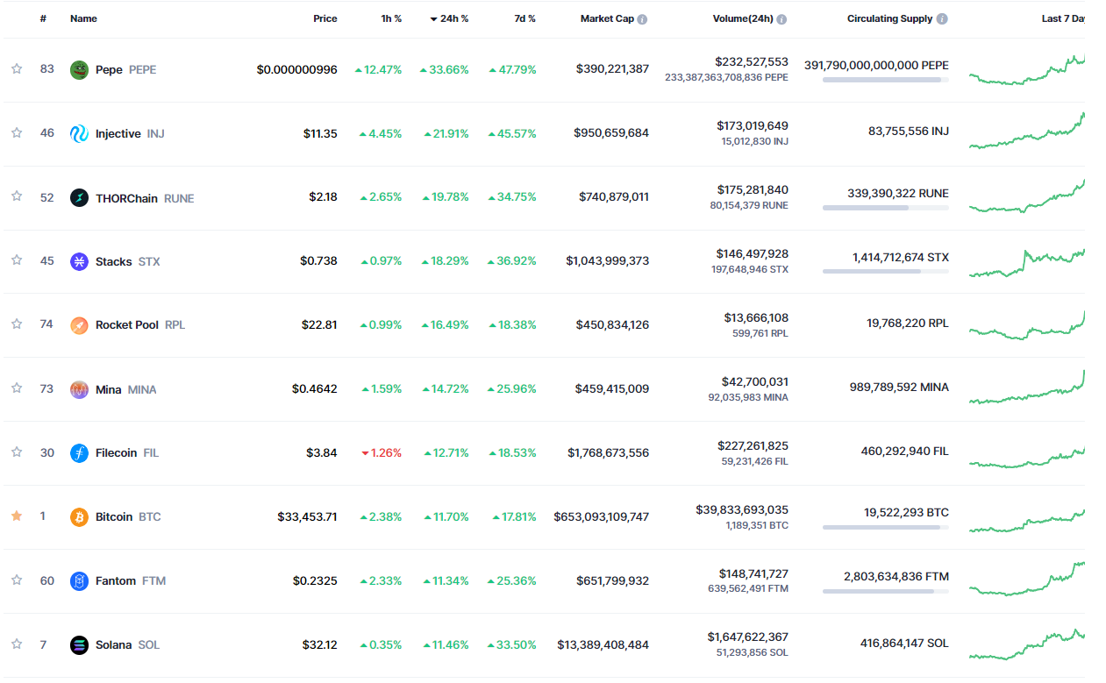Toggle the watchlist star for THORChain
The image size is (1106, 683).
(x=17, y=196)
